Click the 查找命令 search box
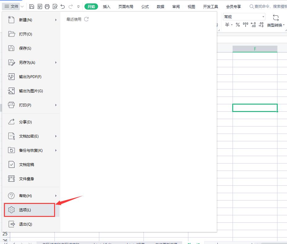 pyautogui.click(x=268, y=6)
